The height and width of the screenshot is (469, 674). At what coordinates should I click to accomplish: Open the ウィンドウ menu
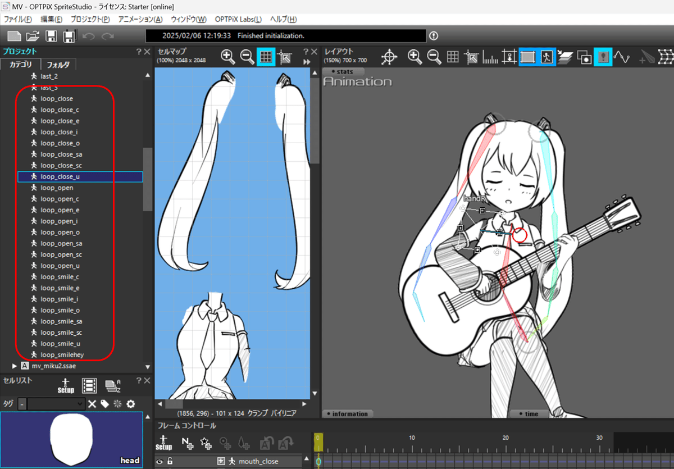pos(189,19)
